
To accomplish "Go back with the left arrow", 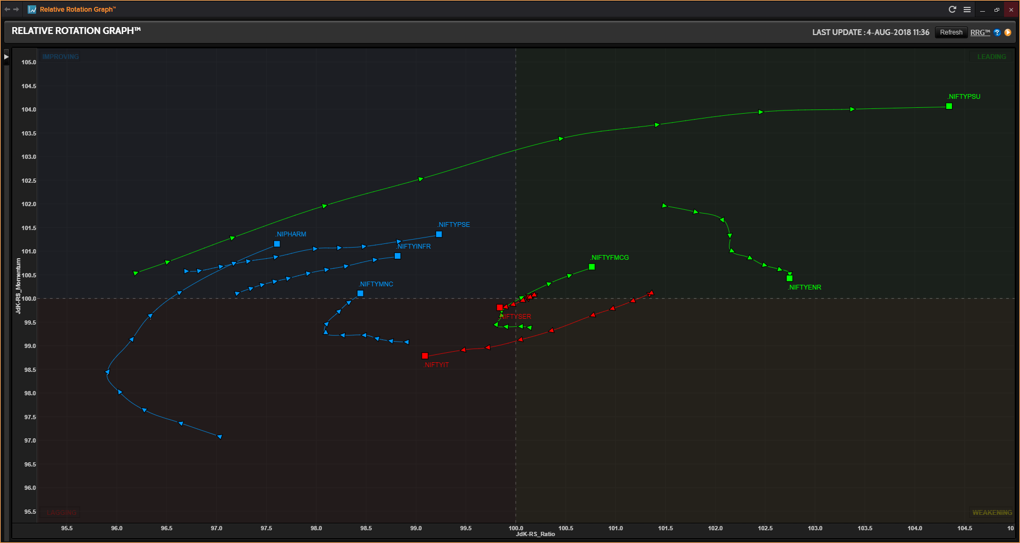I will 7,10.
